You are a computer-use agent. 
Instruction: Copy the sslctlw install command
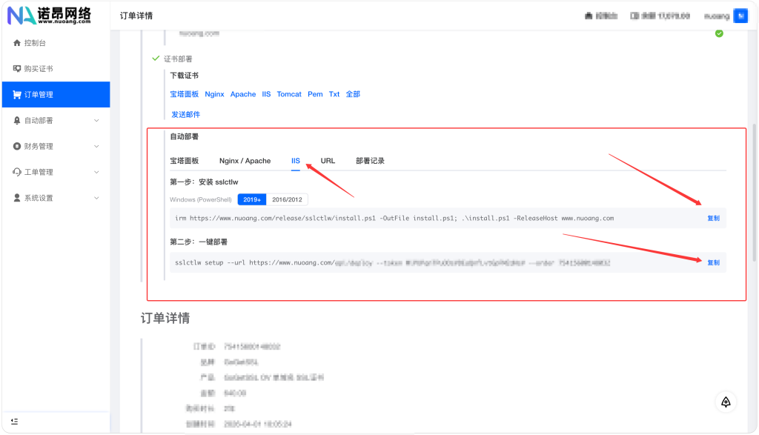tap(714, 218)
